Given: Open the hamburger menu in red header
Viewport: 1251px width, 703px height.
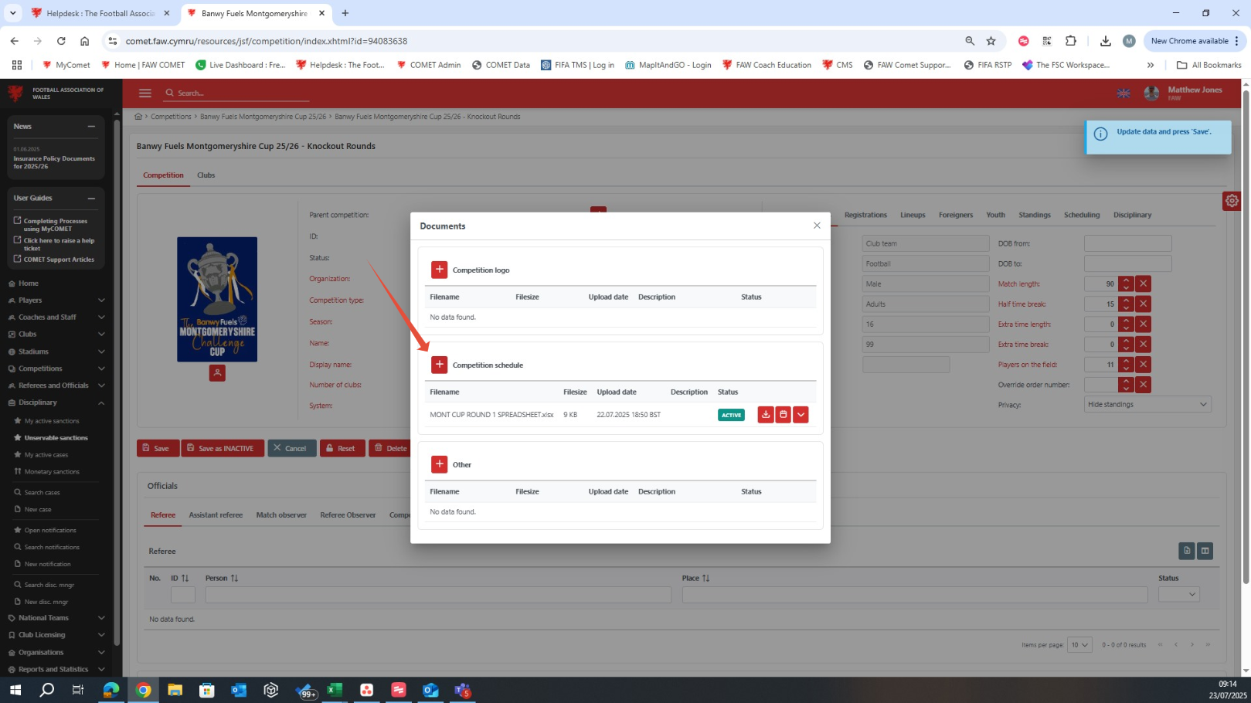Looking at the screenshot, I should pos(144,93).
